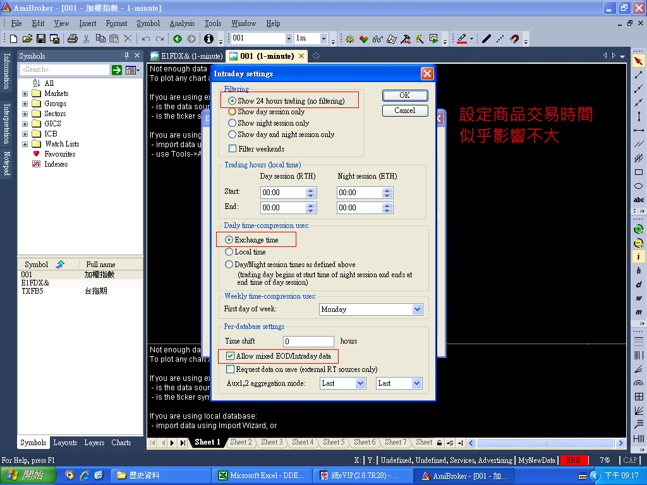Click the Windows Start button
This screenshot has height=485, width=647.
click(x=27, y=476)
